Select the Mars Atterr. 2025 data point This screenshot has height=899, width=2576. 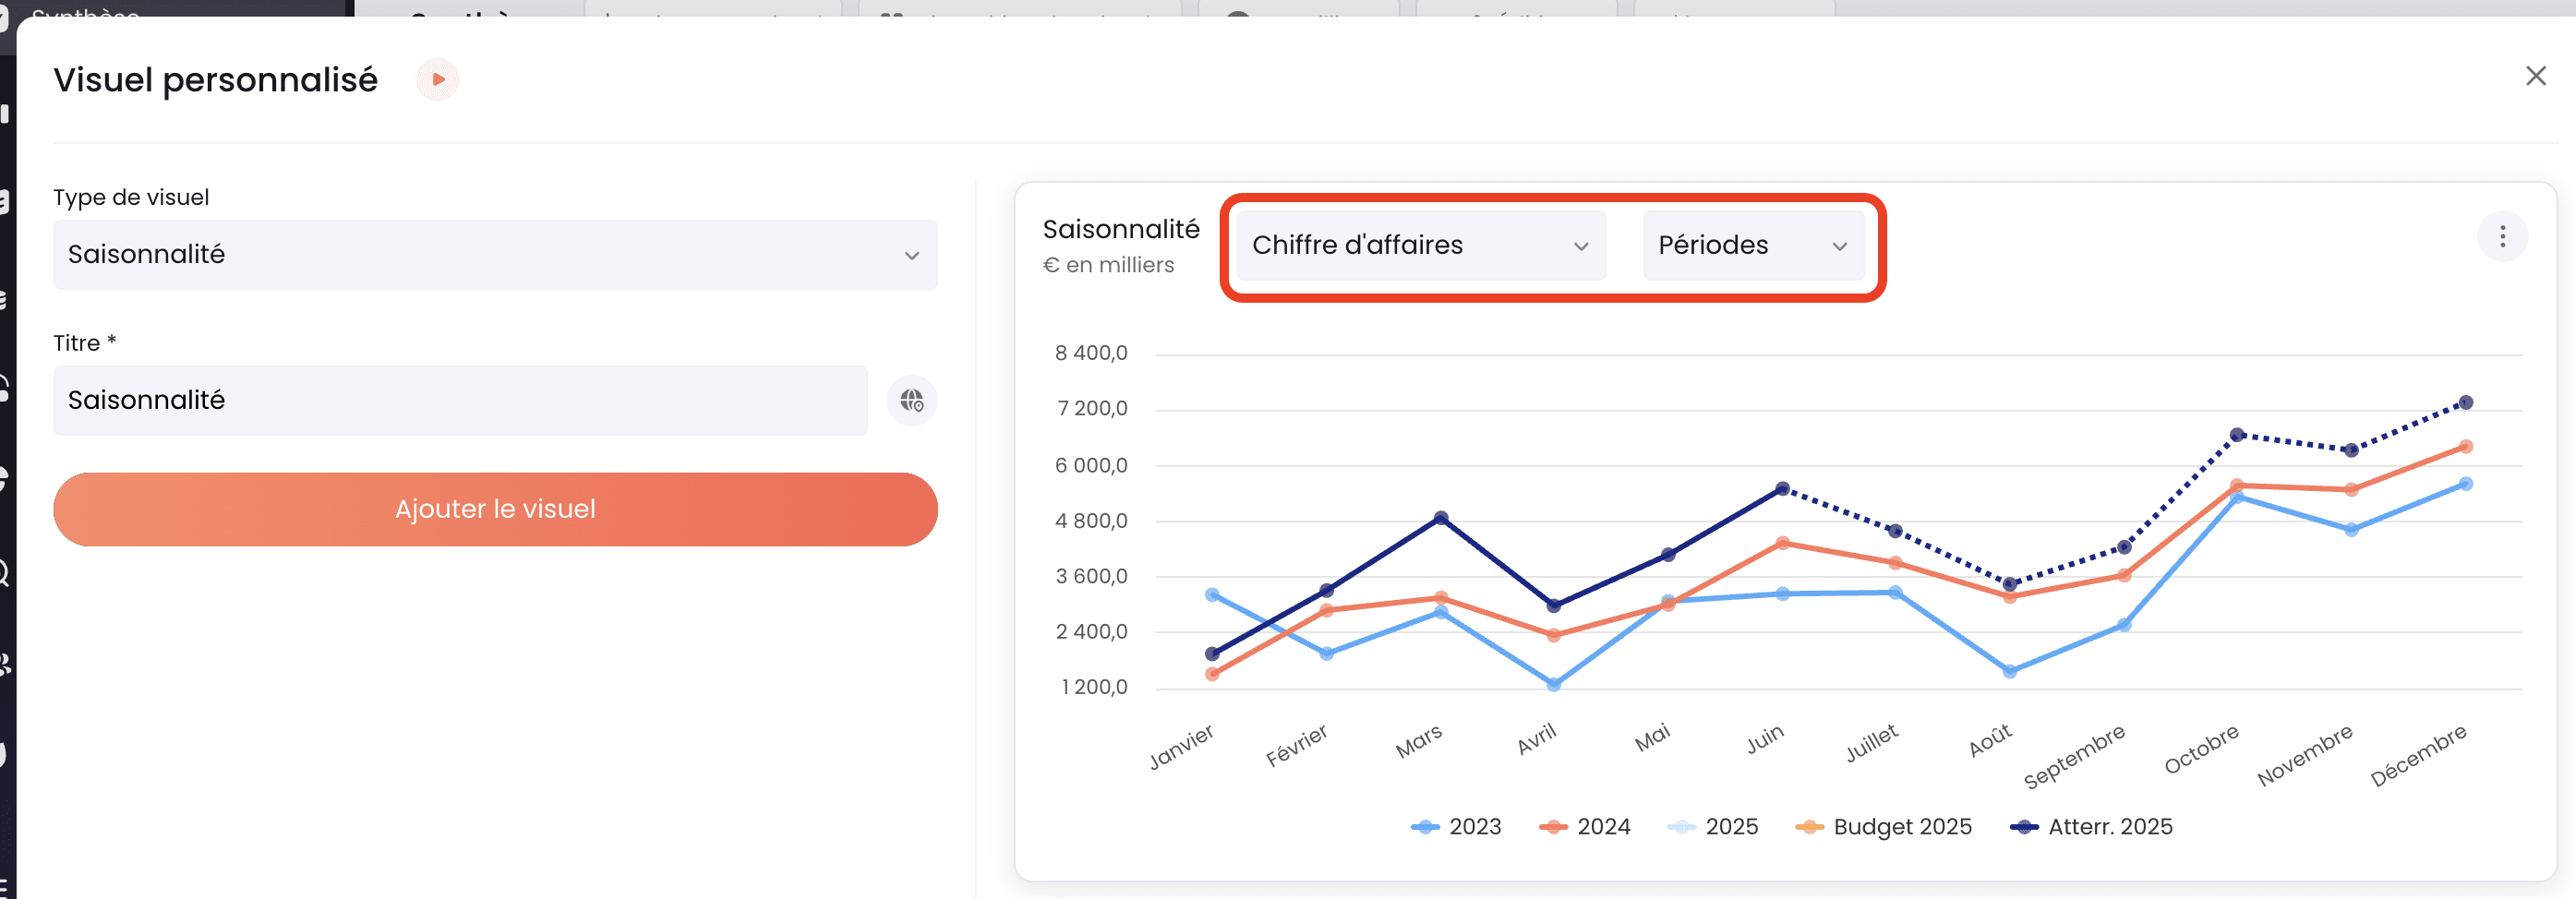1441,518
